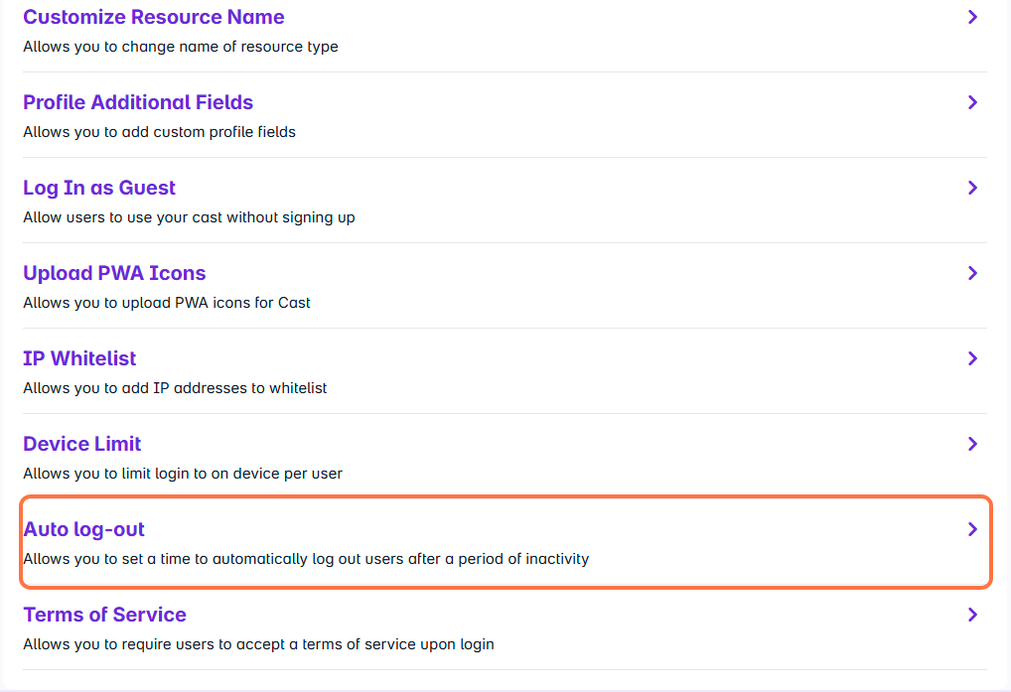Open the IP Whitelist heading

(x=79, y=358)
